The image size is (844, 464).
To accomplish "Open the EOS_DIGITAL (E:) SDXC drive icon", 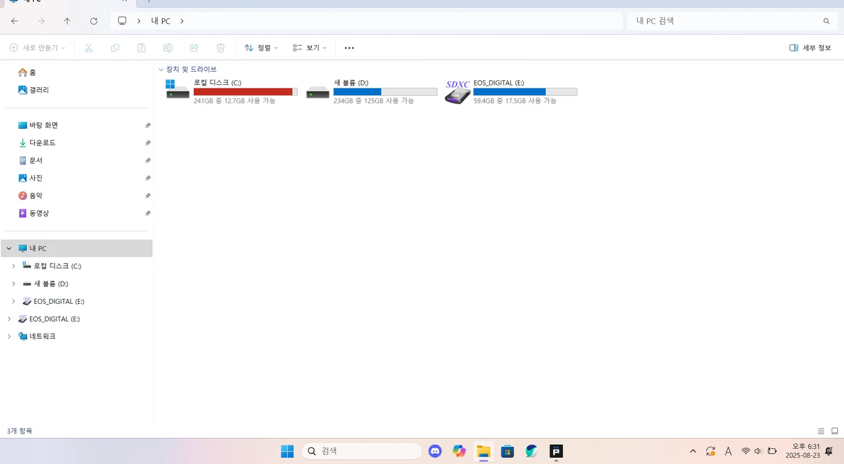I will [458, 92].
